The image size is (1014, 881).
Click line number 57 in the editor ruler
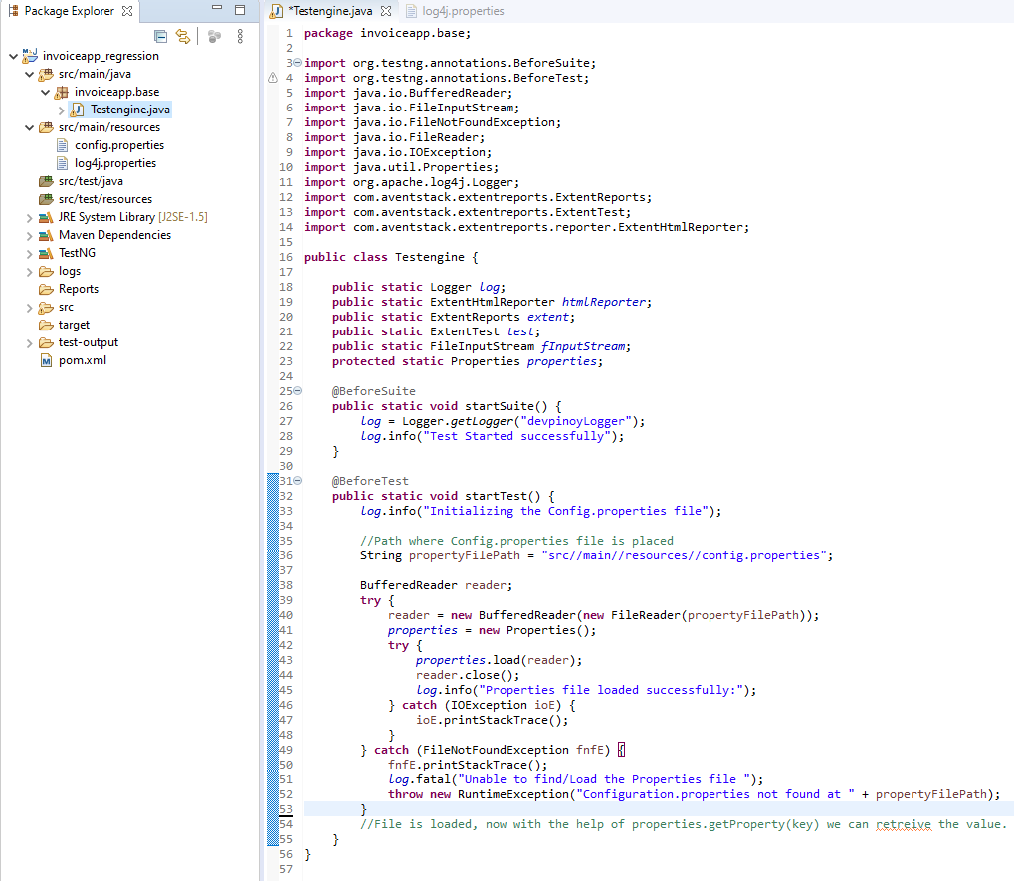[286, 869]
